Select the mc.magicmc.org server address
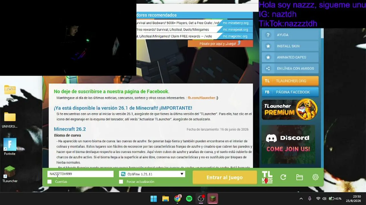The height and width of the screenshot is (205, 366). pos(235,36)
